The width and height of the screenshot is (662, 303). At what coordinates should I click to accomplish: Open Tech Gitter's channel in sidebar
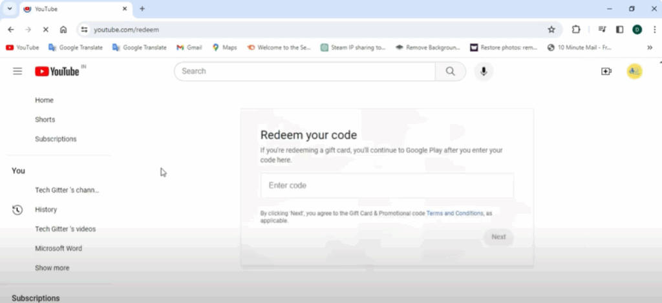point(67,191)
